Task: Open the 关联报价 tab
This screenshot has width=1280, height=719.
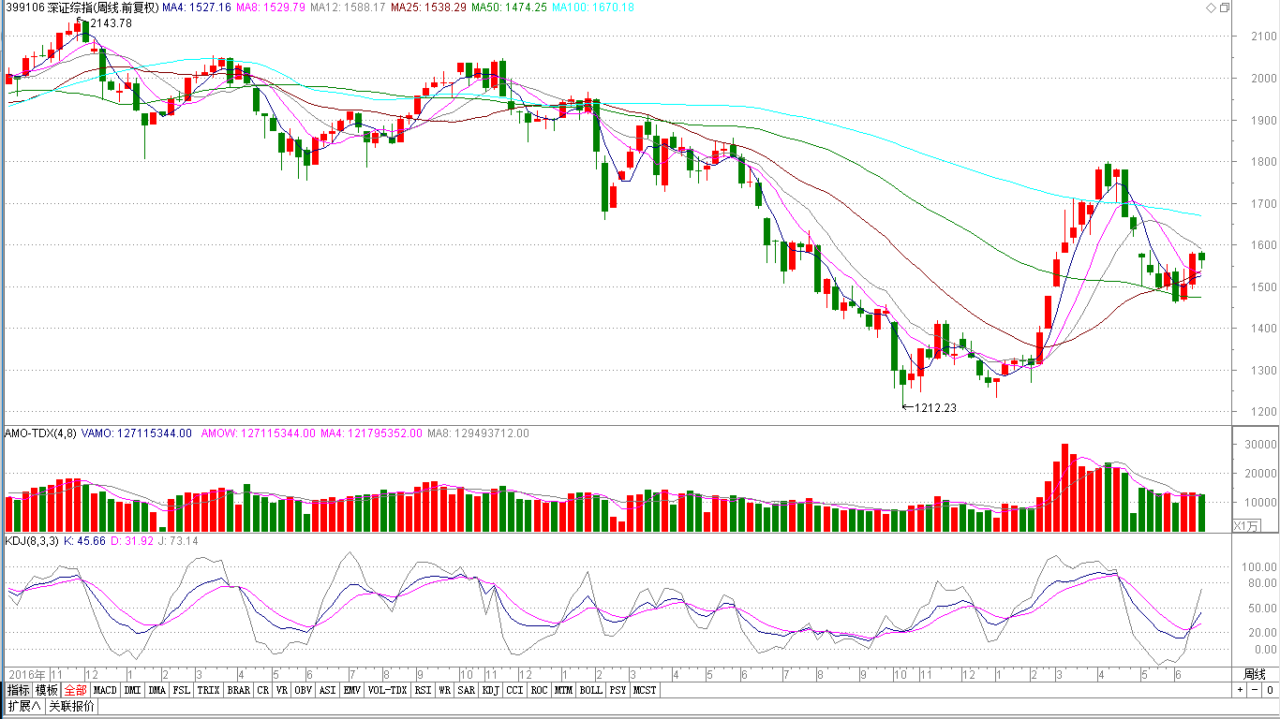Action: (x=71, y=706)
